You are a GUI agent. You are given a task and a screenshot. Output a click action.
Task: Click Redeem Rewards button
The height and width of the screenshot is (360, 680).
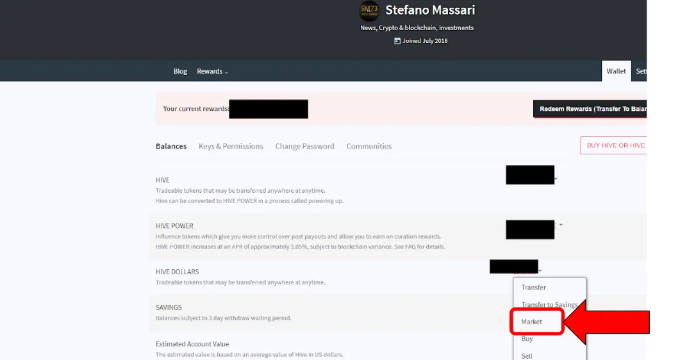[x=590, y=109]
